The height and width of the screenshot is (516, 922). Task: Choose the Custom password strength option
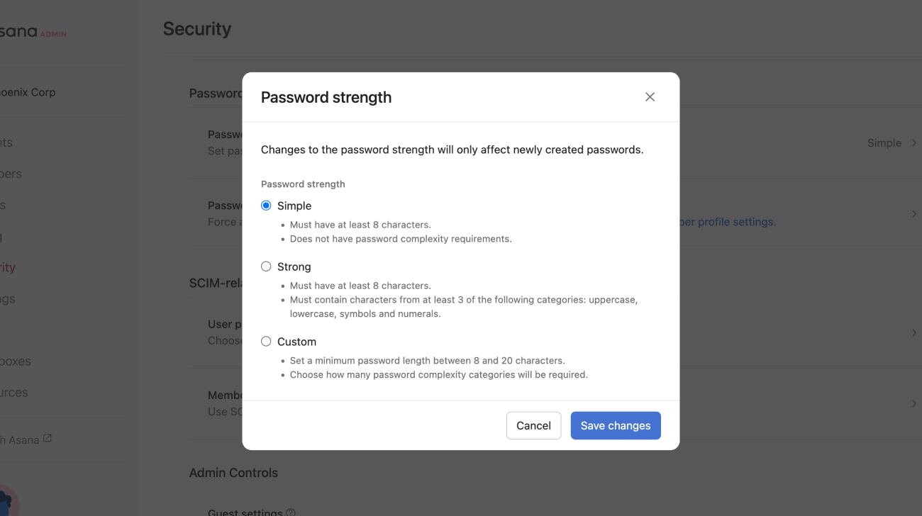[x=266, y=341]
